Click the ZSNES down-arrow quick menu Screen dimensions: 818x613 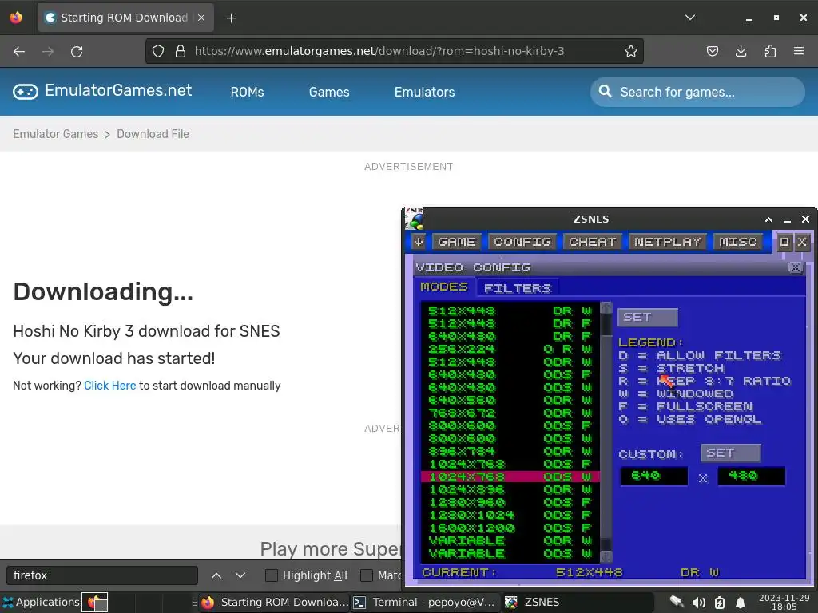click(419, 242)
